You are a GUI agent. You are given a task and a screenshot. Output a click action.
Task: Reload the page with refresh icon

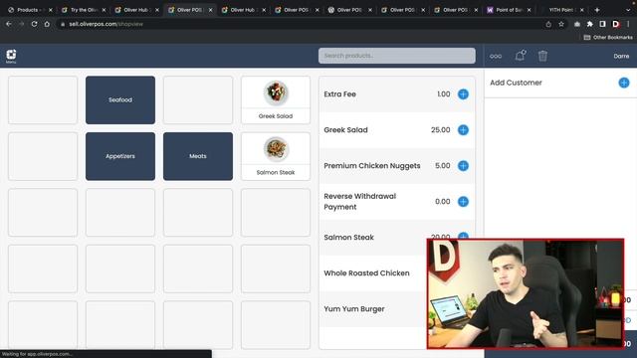tap(34, 24)
